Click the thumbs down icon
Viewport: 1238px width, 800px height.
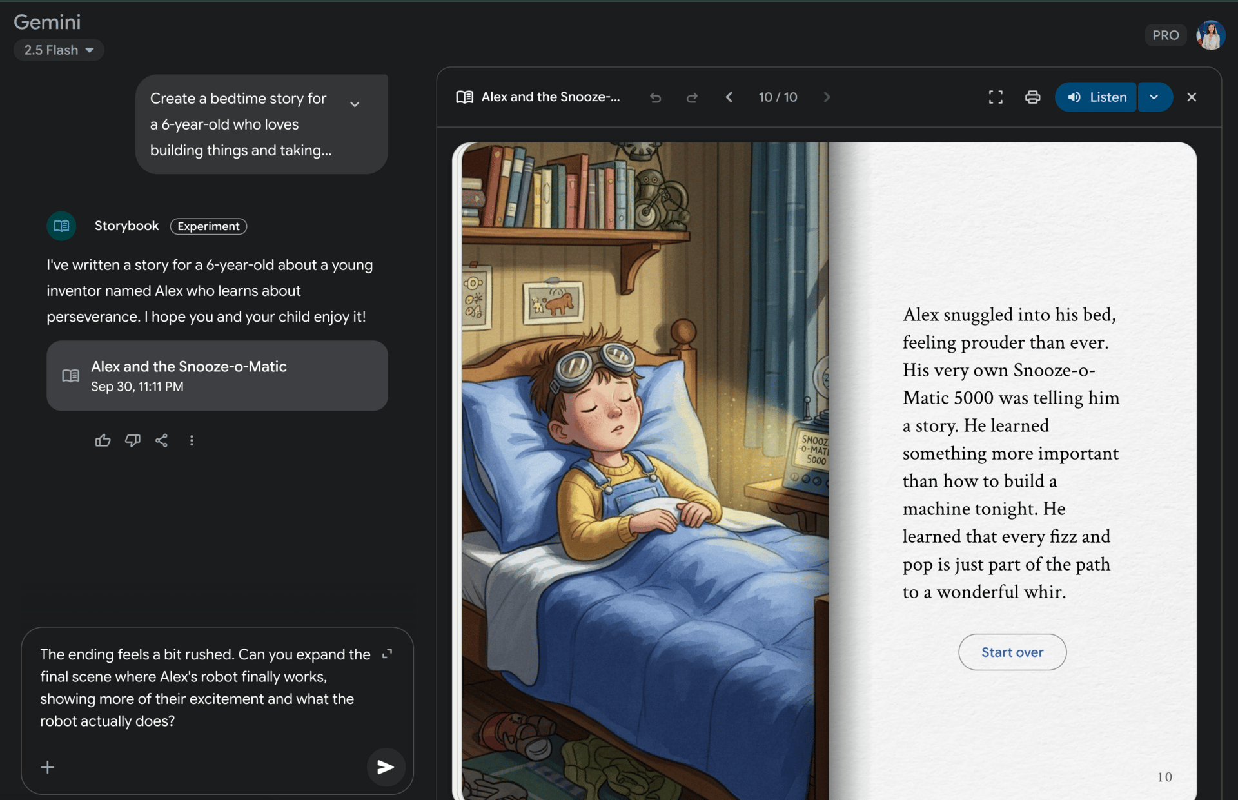(132, 440)
